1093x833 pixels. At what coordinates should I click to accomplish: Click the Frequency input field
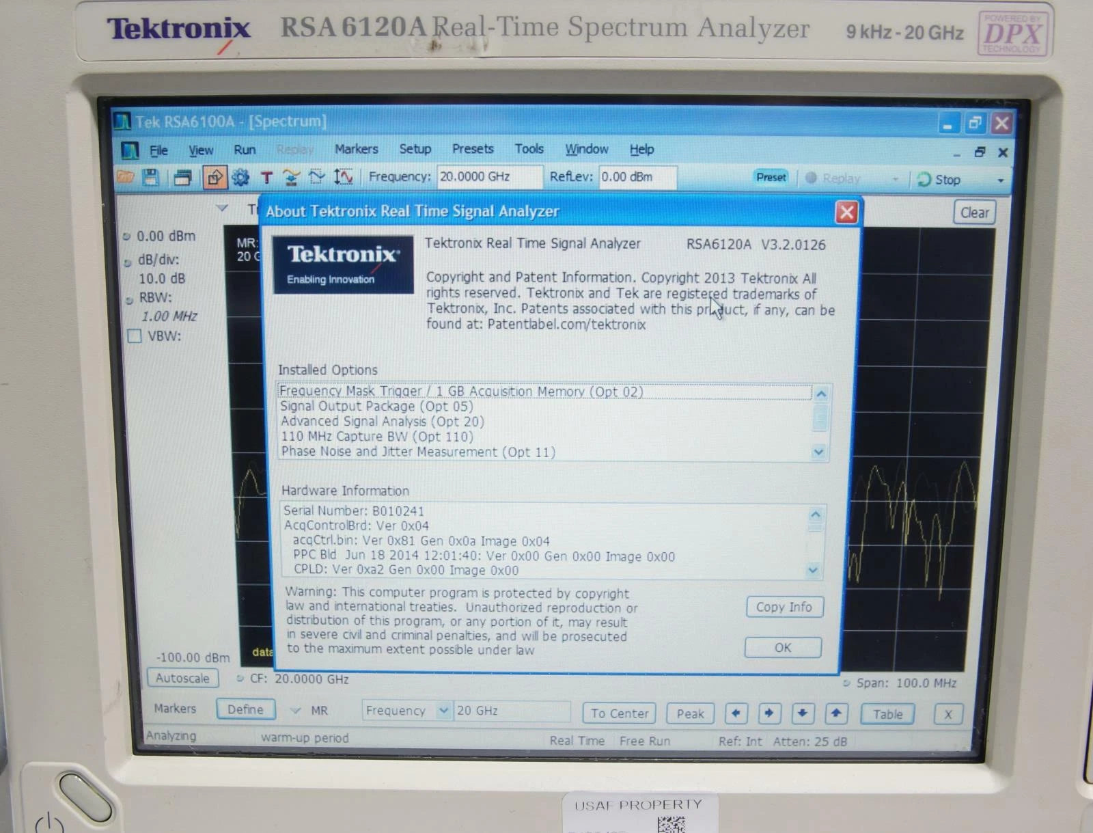489,177
